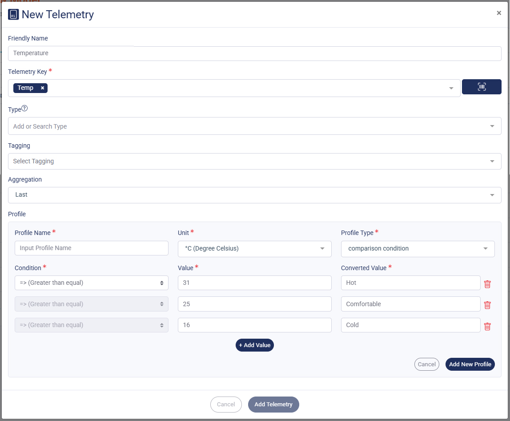Delete the Hot condition row using trash icon
Image resolution: width=510 pixels, height=421 pixels.
point(487,283)
